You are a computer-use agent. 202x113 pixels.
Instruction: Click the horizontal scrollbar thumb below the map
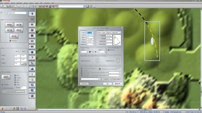click(x=145, y=110)
